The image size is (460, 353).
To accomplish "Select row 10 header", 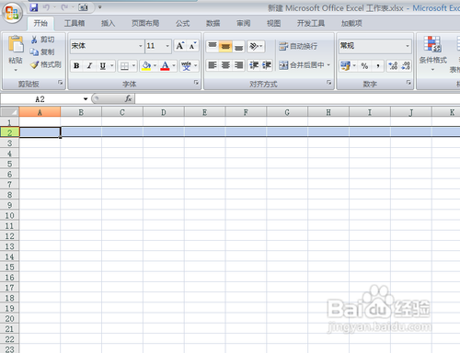I will pos(9,215).
